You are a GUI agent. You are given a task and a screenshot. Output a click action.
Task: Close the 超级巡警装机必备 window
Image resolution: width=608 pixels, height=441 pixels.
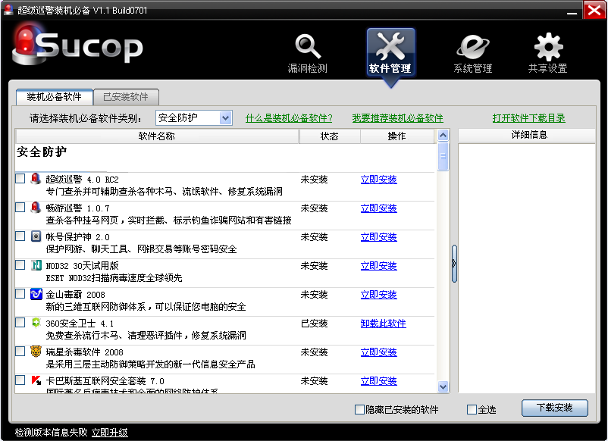coord(594,10)
